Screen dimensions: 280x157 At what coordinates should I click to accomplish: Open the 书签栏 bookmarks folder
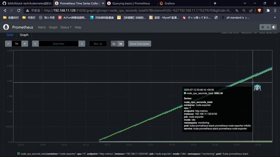[29, 17]
